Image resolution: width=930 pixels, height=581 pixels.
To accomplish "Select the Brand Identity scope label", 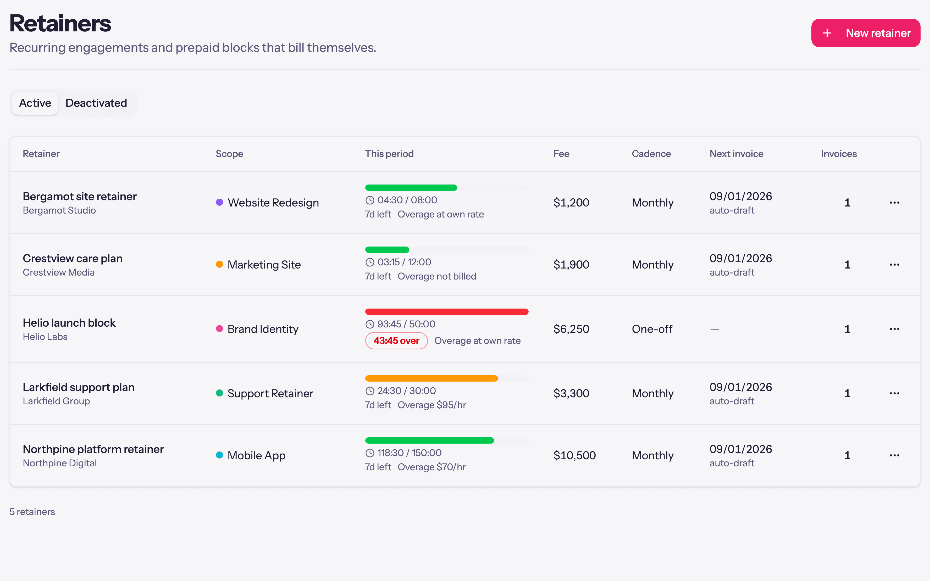I will pos(263,329).
